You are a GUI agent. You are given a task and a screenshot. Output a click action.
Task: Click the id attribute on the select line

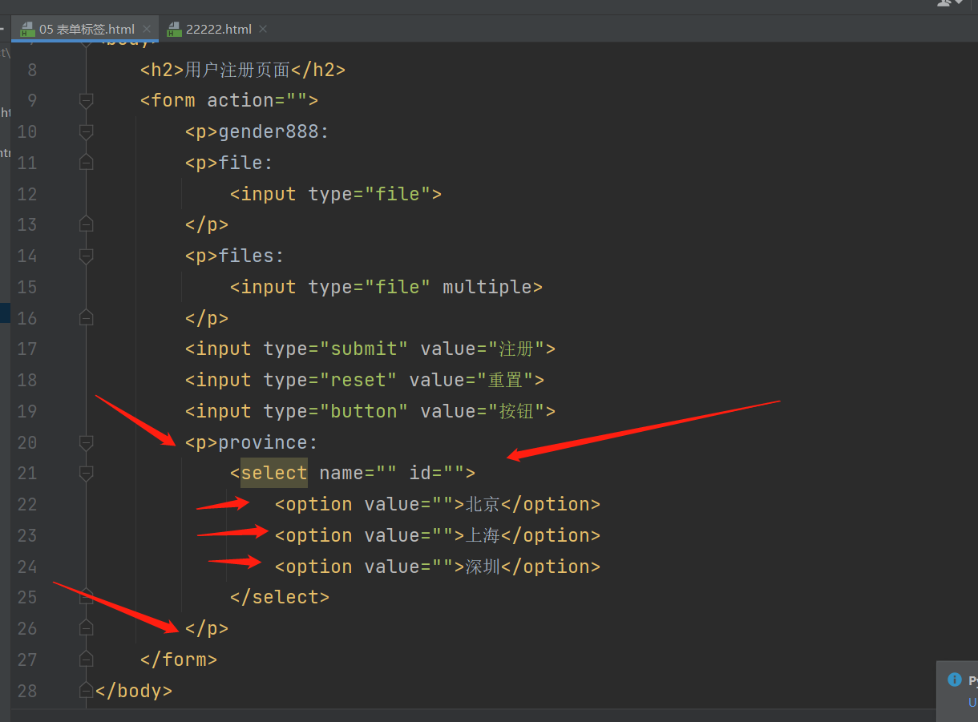435,473
